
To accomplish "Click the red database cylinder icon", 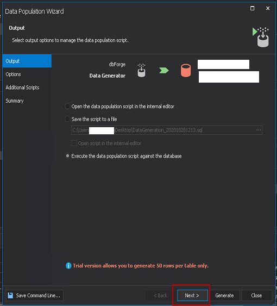I will coord(186,70).
